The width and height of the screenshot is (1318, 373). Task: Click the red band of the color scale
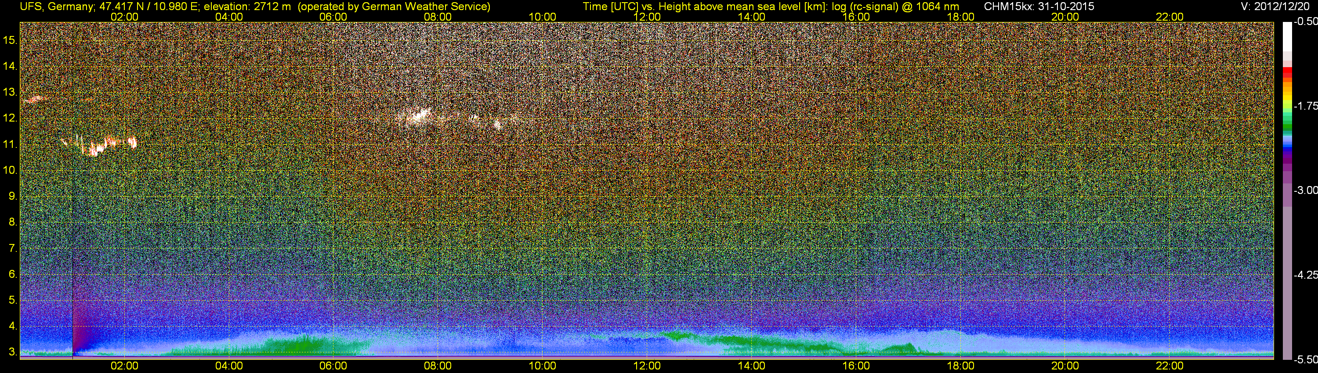(1287, 72)
